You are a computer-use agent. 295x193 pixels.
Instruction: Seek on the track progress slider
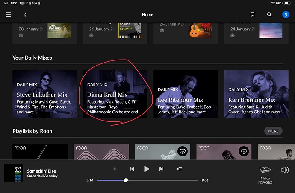click(147, 180)
